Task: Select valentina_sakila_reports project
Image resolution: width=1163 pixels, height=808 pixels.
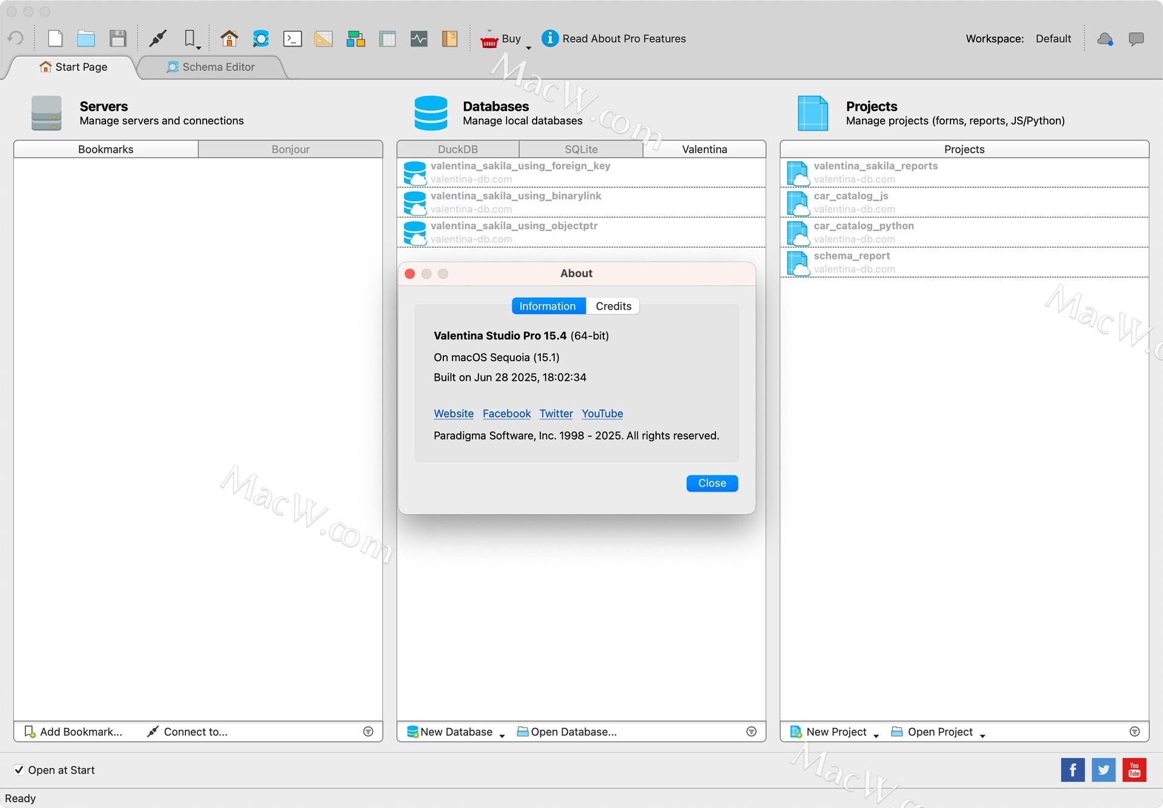Action: tap(964, 173)
